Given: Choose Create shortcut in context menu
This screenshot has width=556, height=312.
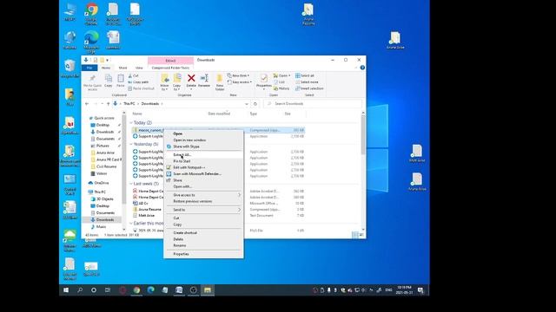Looking at the screenshot, I should pos(203,233).
